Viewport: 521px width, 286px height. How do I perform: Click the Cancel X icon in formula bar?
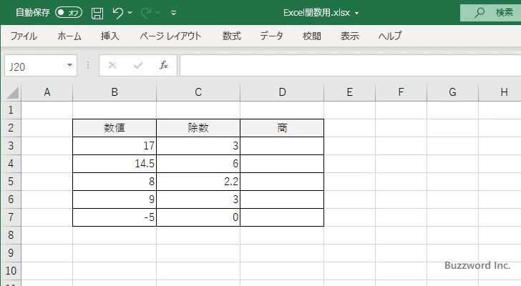112,65
